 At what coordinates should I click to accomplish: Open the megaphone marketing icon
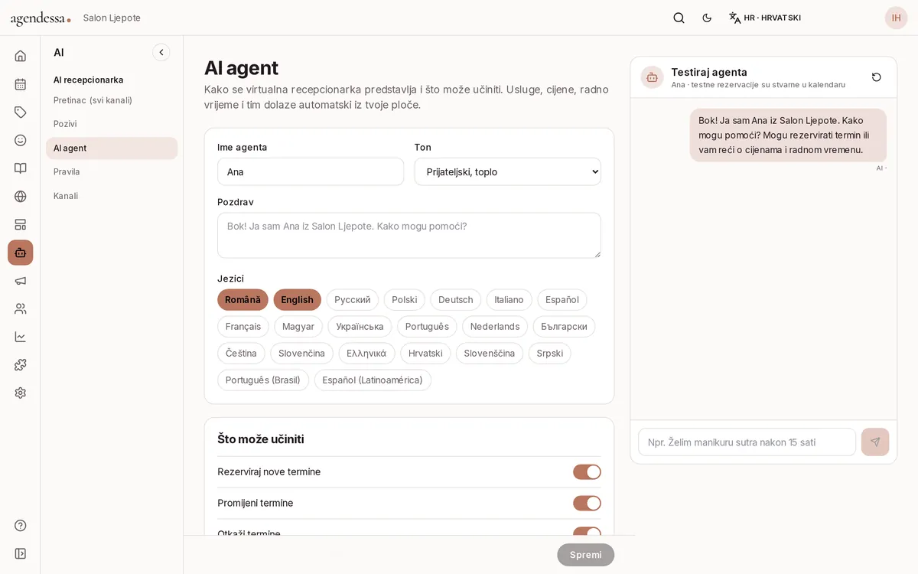click(x=21, y=281)
